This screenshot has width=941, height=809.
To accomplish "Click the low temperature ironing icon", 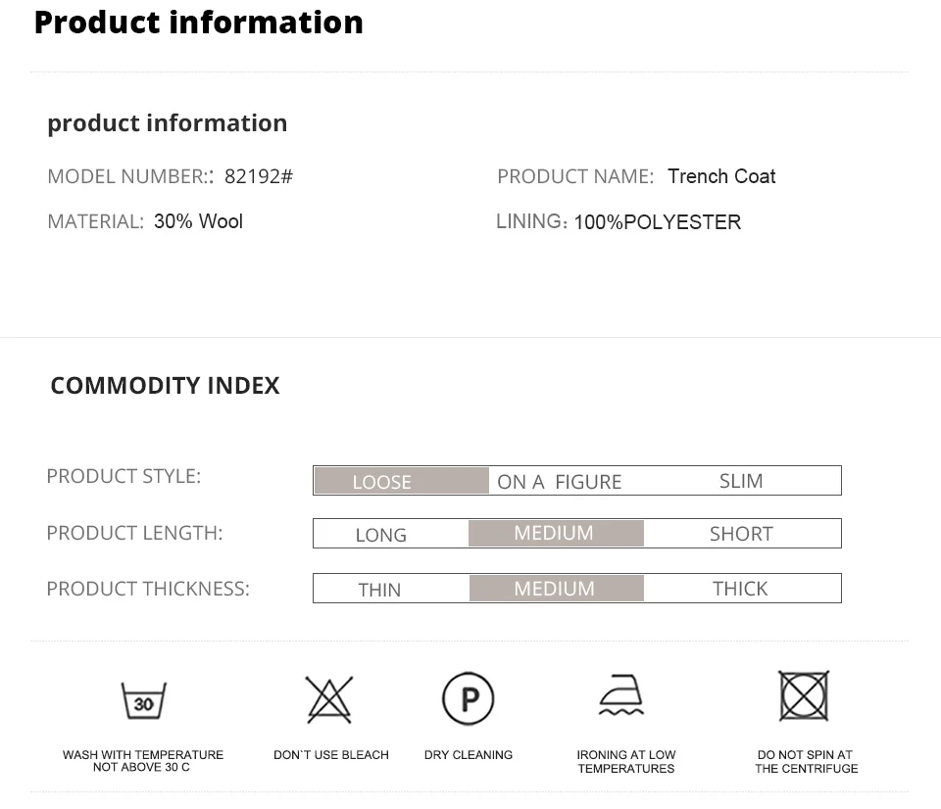I will 622,697.
